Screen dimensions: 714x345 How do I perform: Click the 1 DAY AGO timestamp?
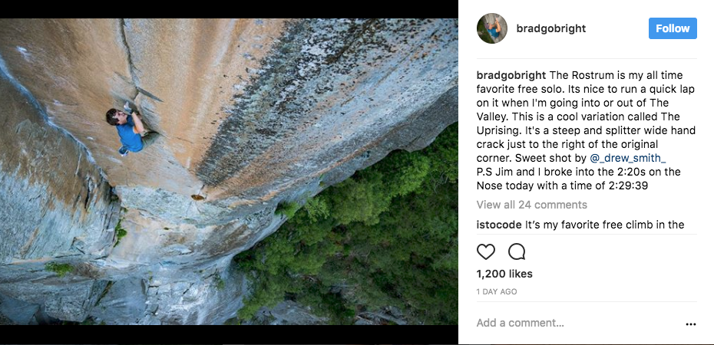click(x=497, y=292)
